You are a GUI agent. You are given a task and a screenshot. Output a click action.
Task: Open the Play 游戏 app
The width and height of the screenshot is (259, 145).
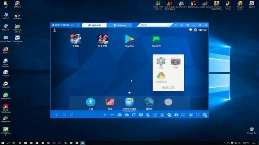click(x=156, y=41)
